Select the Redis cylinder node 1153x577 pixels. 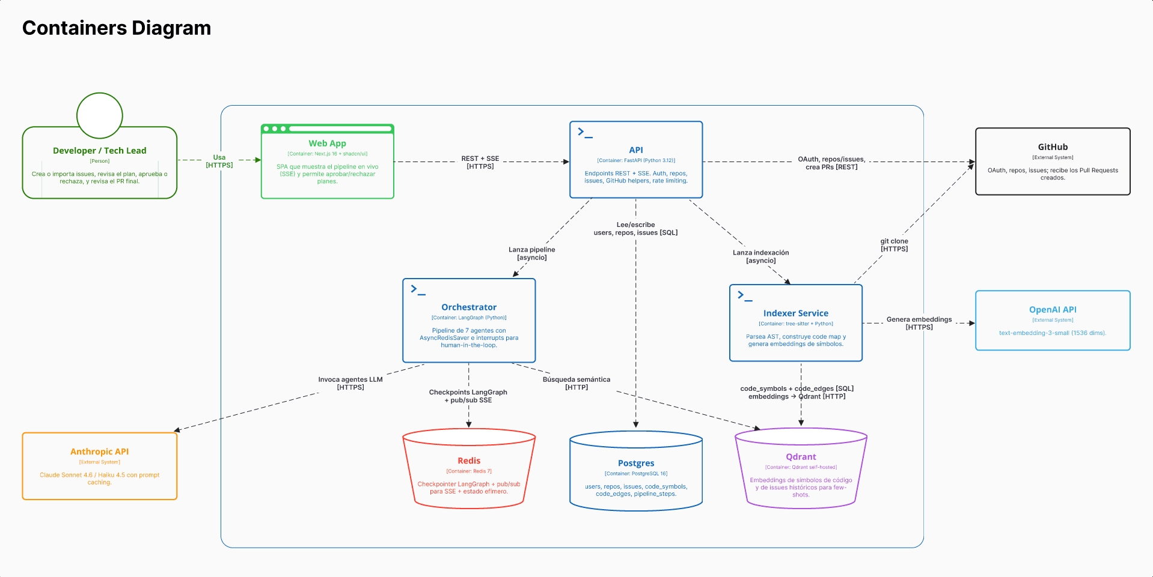pyautogui.click(x=469, y=469)
